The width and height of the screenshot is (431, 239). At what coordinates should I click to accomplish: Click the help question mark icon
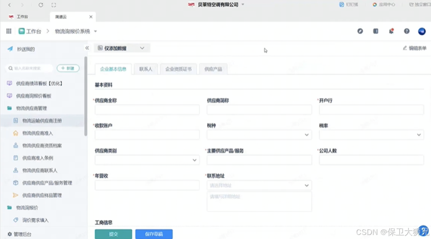(406, 31)
